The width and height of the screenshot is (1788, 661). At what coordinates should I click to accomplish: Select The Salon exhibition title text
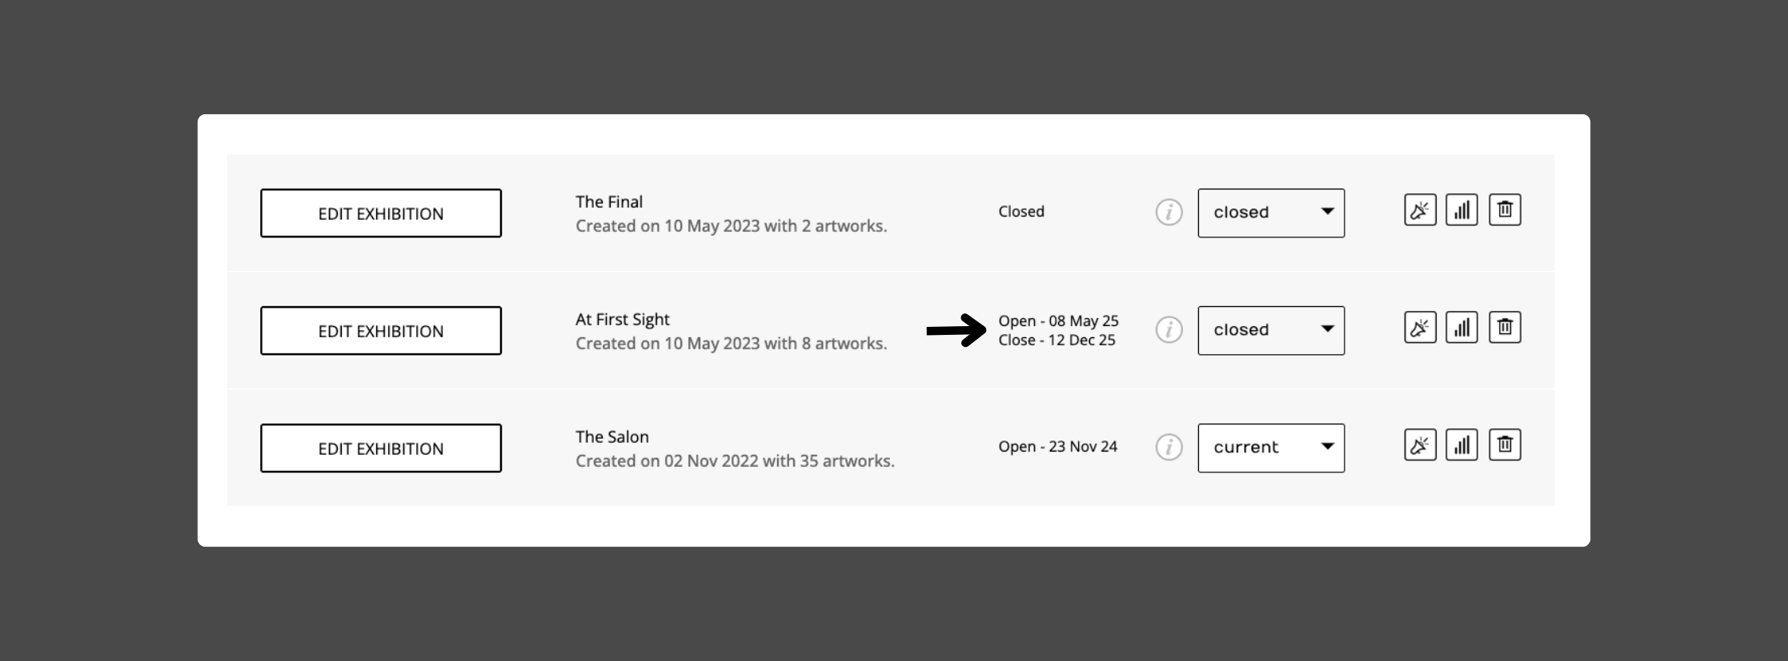pyautogui.click(x=612, y=436)
